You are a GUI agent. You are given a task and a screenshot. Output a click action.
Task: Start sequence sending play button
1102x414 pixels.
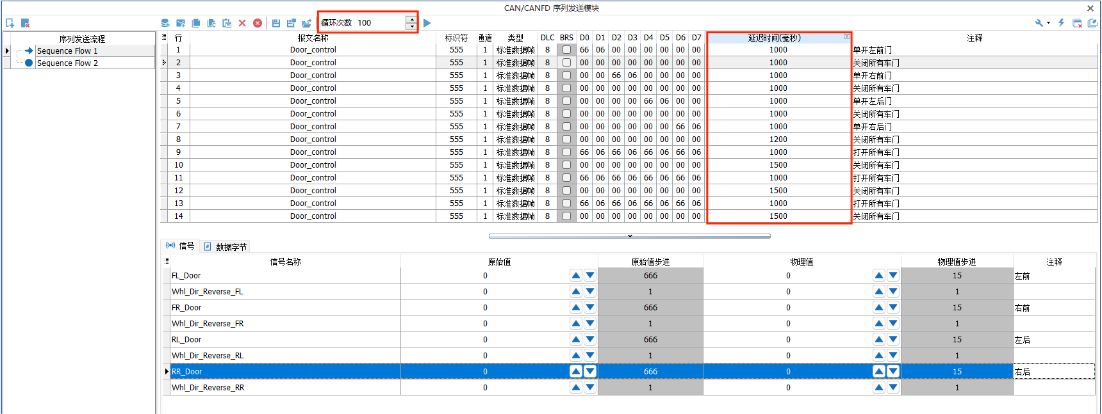(x=427, y=23)
